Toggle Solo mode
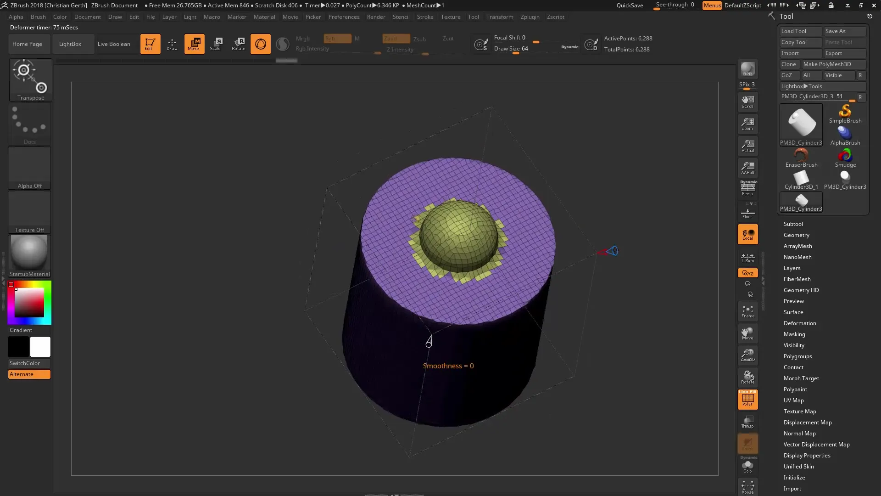The image size is (881, 496). (747, 466)
